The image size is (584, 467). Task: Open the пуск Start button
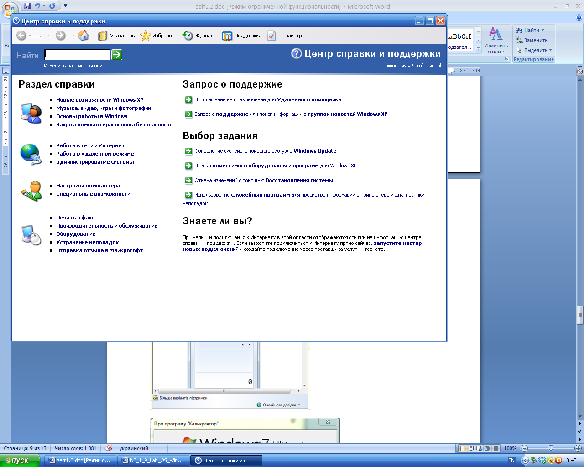21,460
